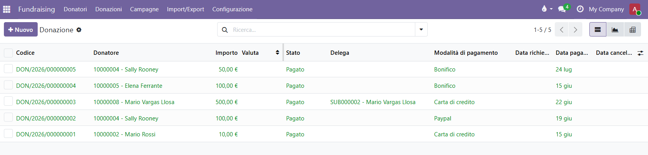Click the My Company switcher

606,9
